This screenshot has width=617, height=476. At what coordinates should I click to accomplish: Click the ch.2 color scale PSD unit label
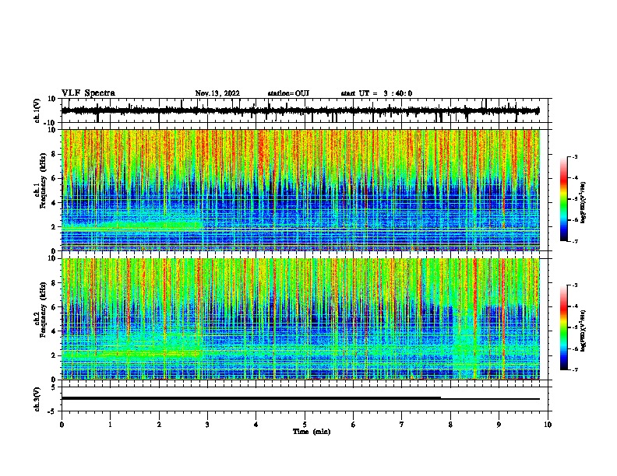(584, 331)
